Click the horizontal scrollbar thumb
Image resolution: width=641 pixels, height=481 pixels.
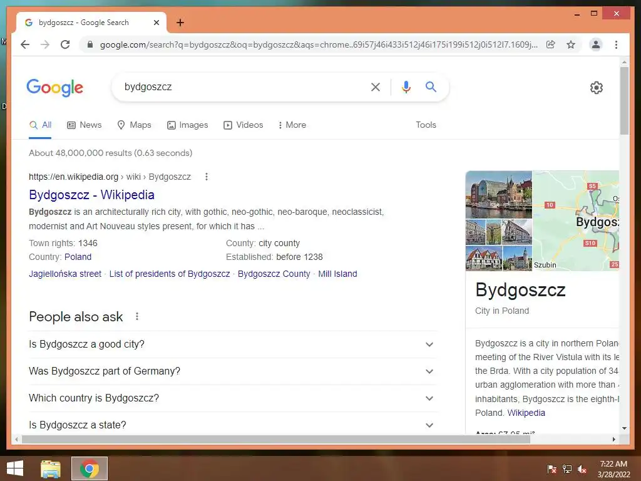(275, 439)
